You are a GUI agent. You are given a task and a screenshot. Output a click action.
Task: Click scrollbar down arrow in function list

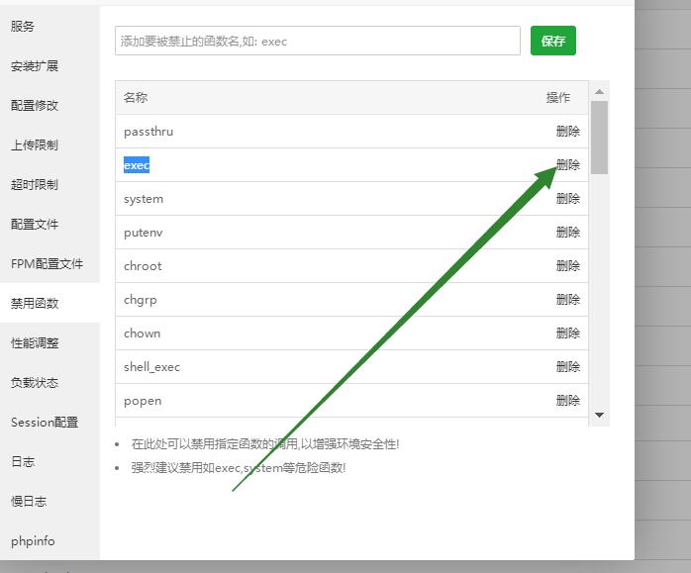[599, 416]
